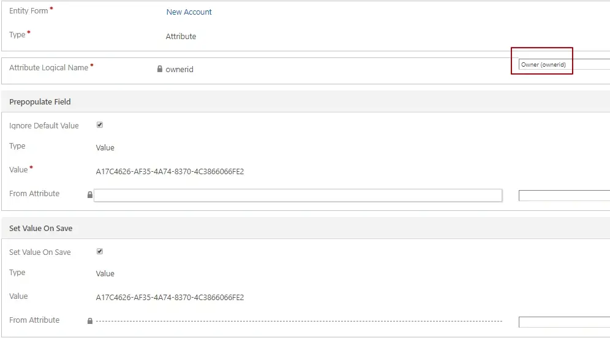610x338 pixels.
Task: Click the ownerid logical name field
Action: tap(179, 70)
